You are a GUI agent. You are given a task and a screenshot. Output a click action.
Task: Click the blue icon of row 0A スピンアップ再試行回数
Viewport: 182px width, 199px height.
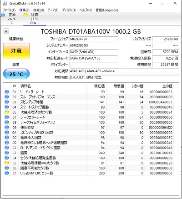click(7, 133)
